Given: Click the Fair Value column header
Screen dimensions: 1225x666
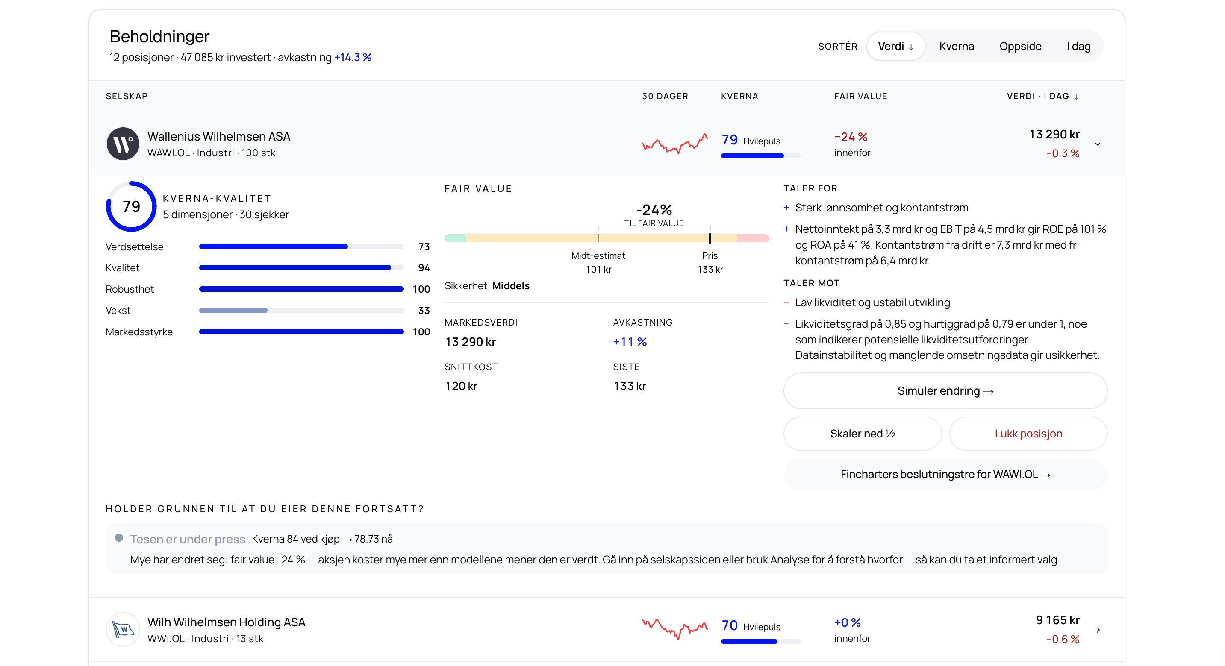Looking at the screenshot, I should pos(861,96).
